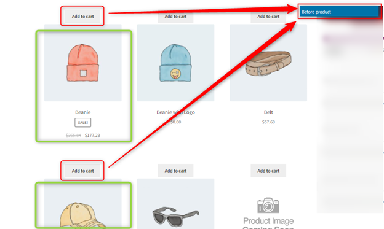Open the yellow Cap product image

(x=83, y=204)
